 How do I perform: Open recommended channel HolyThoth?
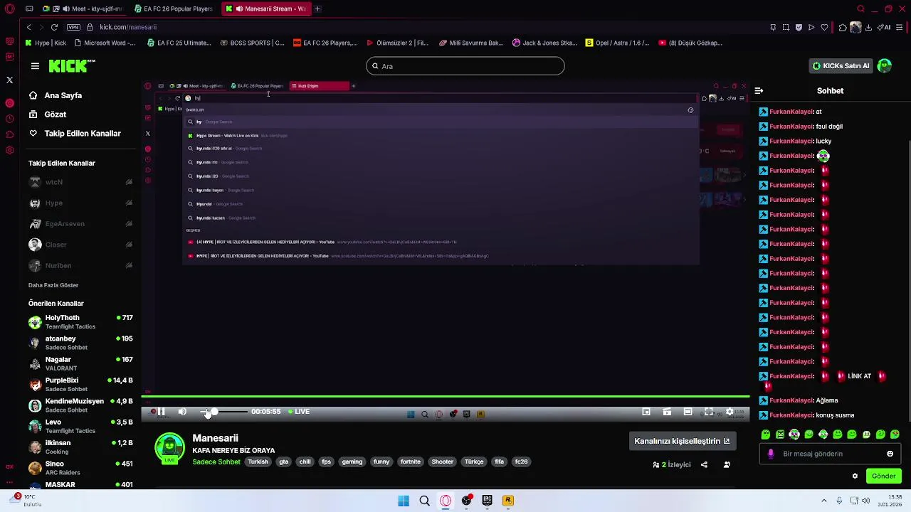tap(80, 322)
